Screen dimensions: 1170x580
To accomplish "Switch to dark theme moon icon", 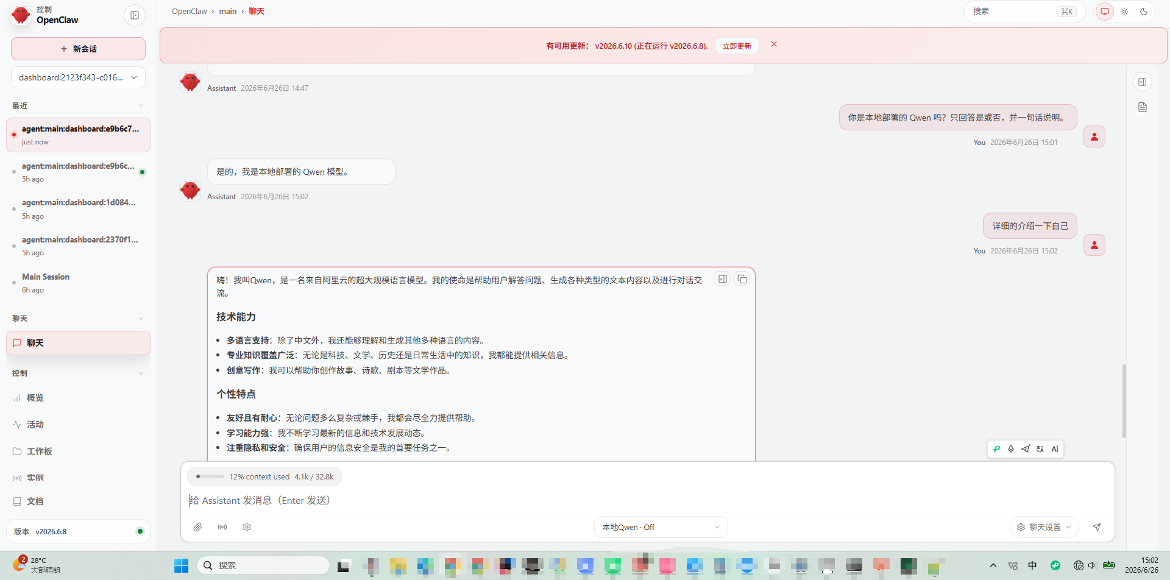I will point(1144,12).
